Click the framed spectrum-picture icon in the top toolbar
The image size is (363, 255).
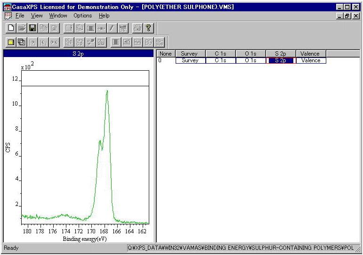coord(80,28)
